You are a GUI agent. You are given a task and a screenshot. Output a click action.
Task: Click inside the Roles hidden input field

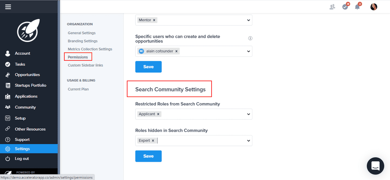click(x=199, y=140)
